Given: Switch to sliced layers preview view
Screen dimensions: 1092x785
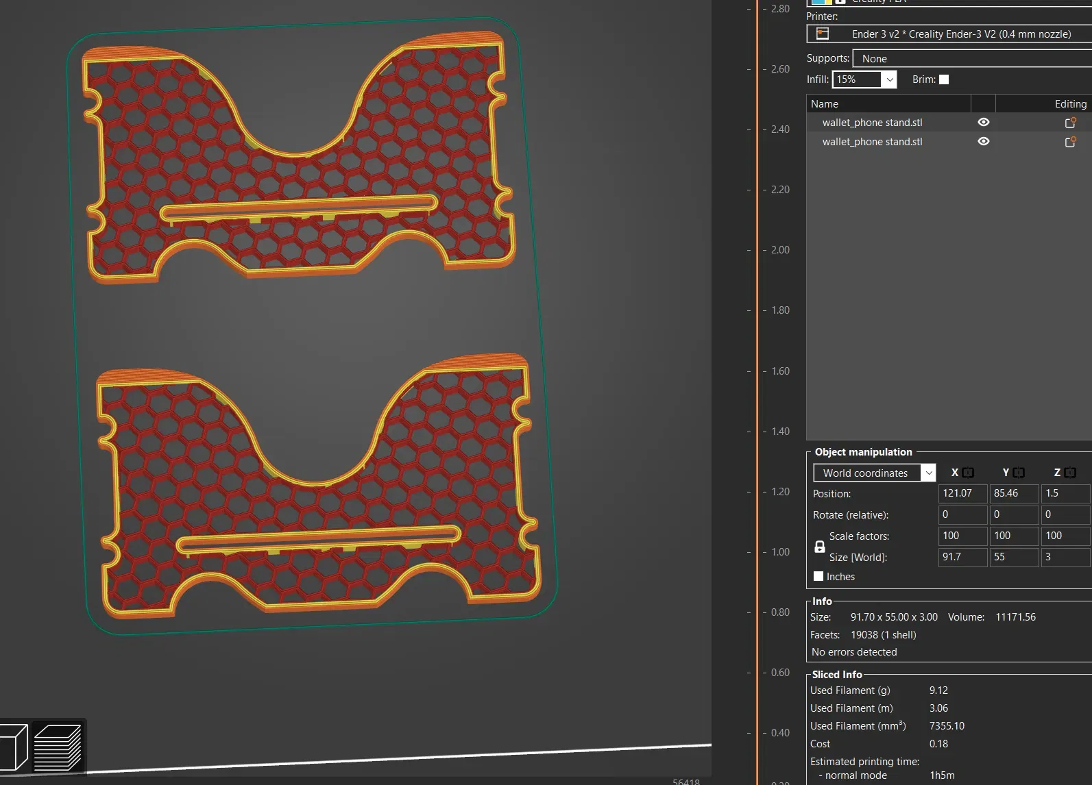Looking at the screenshot, I should pyautogui.click(x=58, y=747).
